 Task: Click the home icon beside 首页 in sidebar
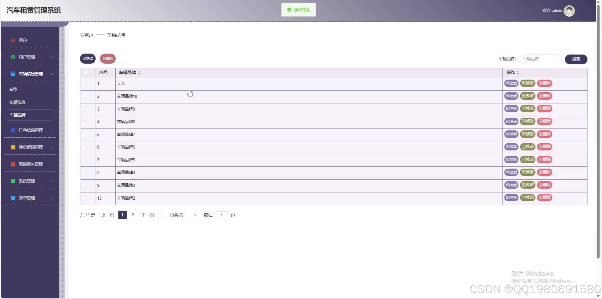13,40
